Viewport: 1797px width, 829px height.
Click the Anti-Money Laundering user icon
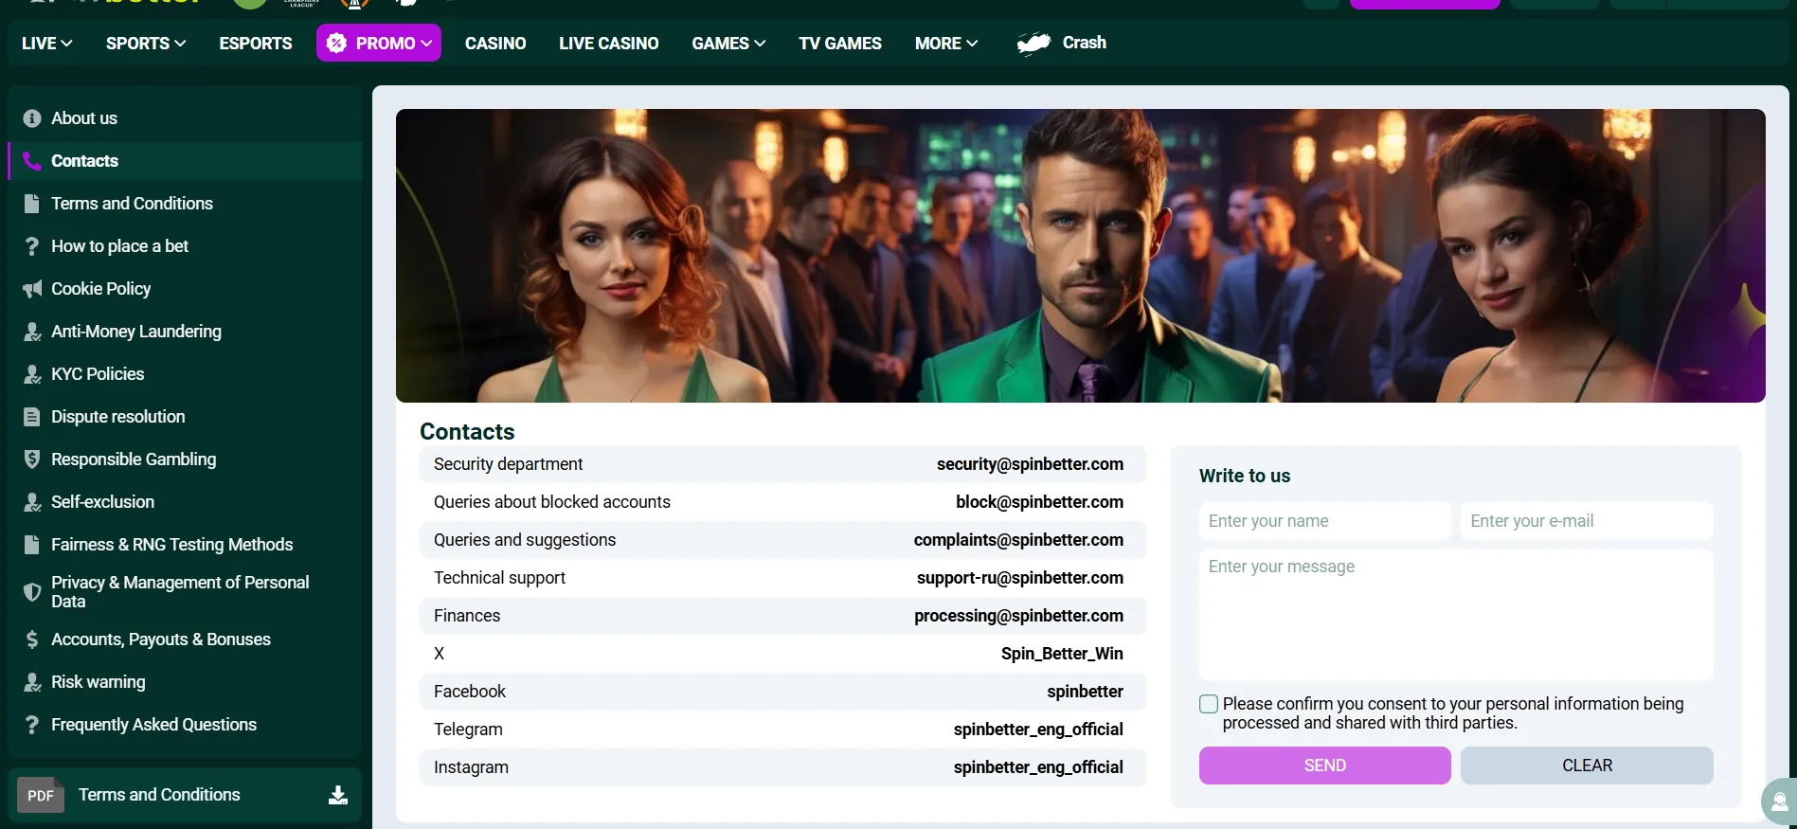(x=32, y=332)
